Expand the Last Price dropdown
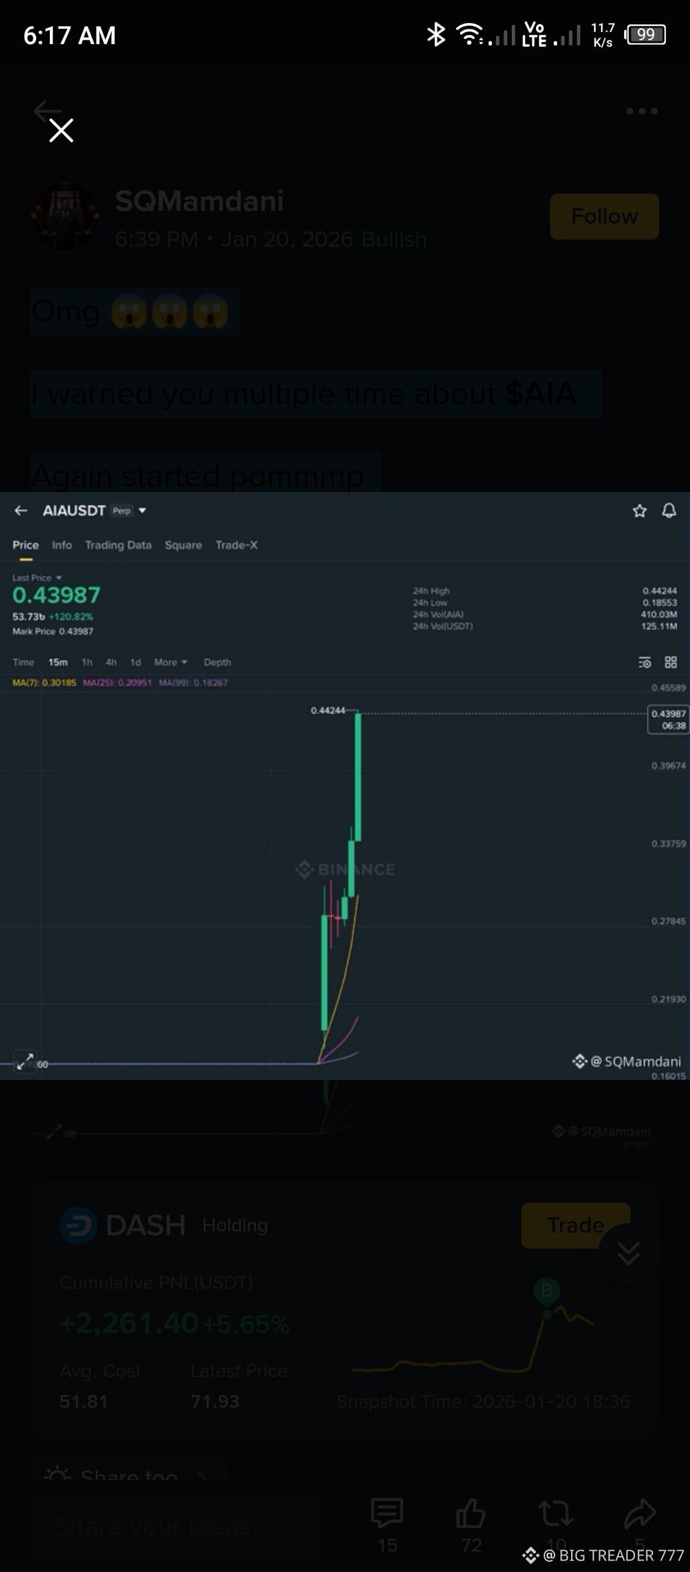This screenshot has width=690, height=1572. tap(37, 578)
